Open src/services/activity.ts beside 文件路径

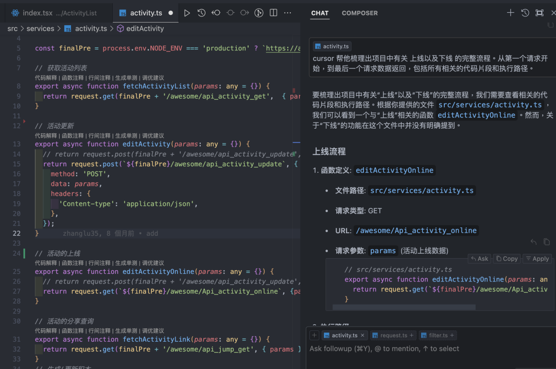coord(422,191)
